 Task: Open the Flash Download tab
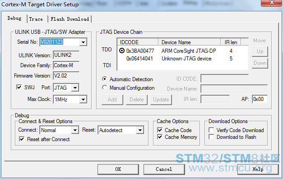[x=70, y=19]
